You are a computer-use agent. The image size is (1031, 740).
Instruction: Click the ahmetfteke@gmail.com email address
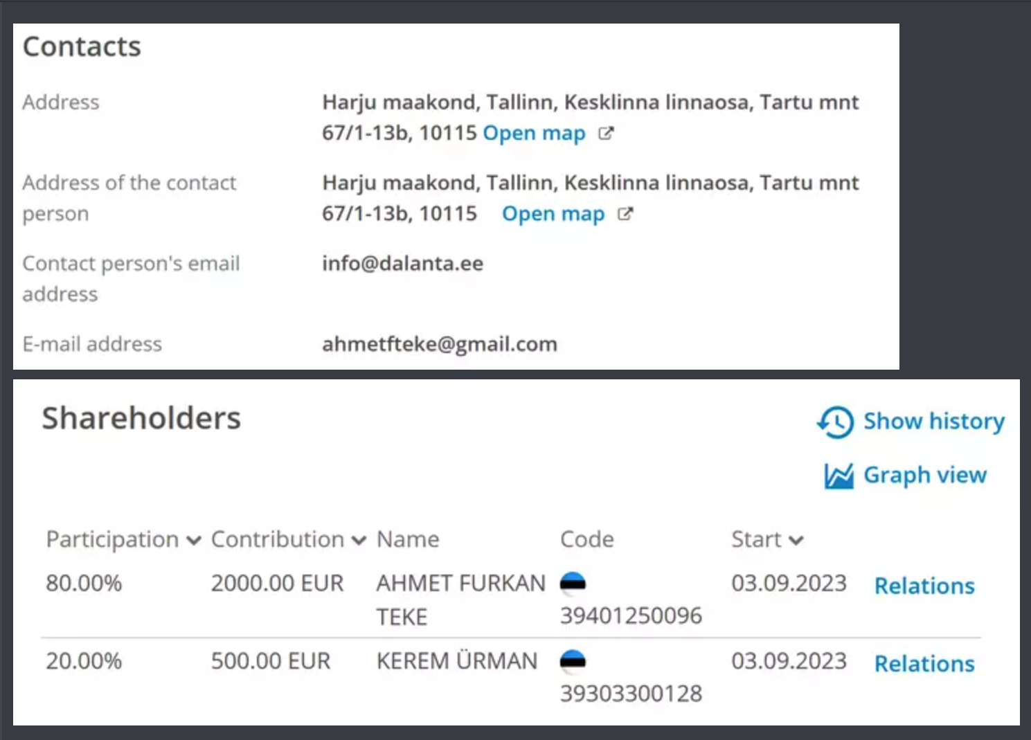pos(439,344)
